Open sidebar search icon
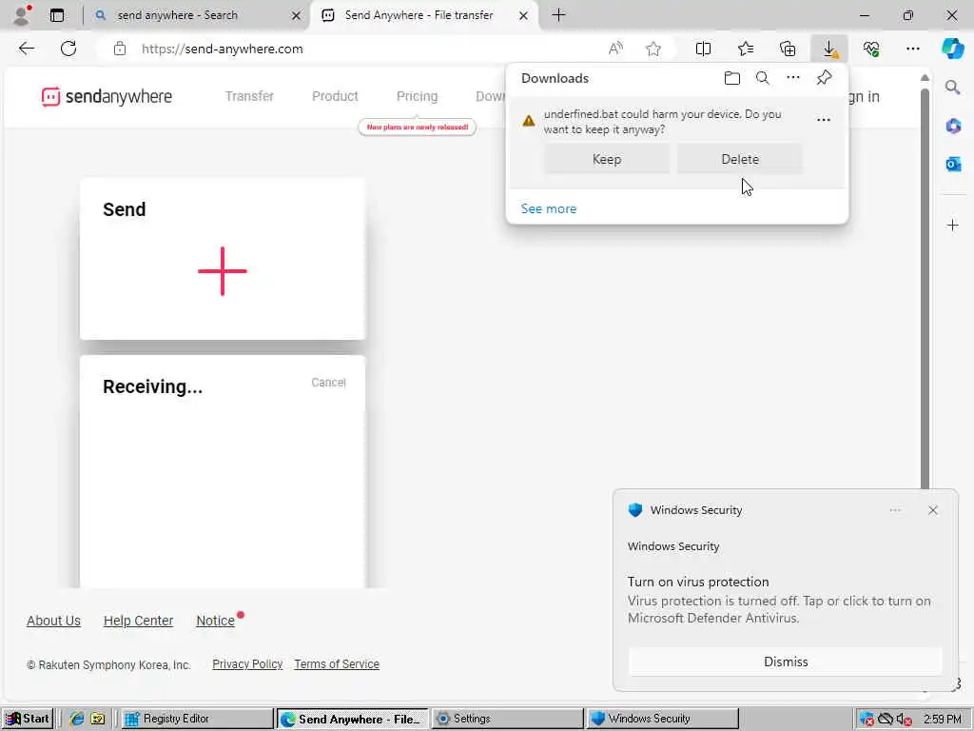This screenshot has height=731, width=974. [952, 88]
